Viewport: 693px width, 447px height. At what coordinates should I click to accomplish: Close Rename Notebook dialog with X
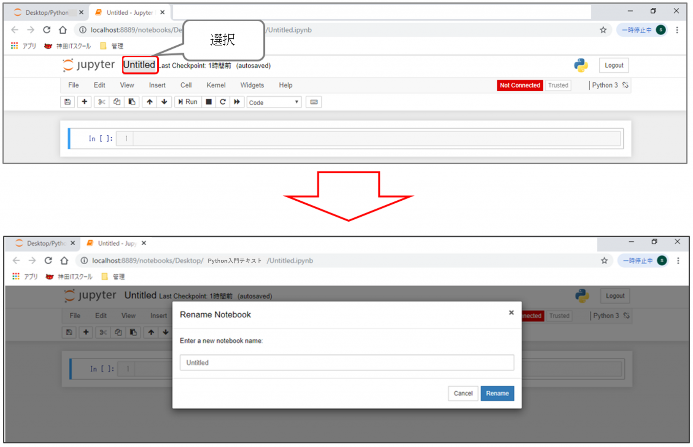tap(511, 313)
